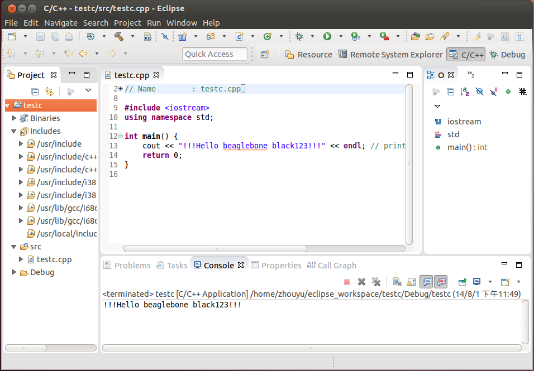Expand the Binaries tree node

[x=15, y=118]
